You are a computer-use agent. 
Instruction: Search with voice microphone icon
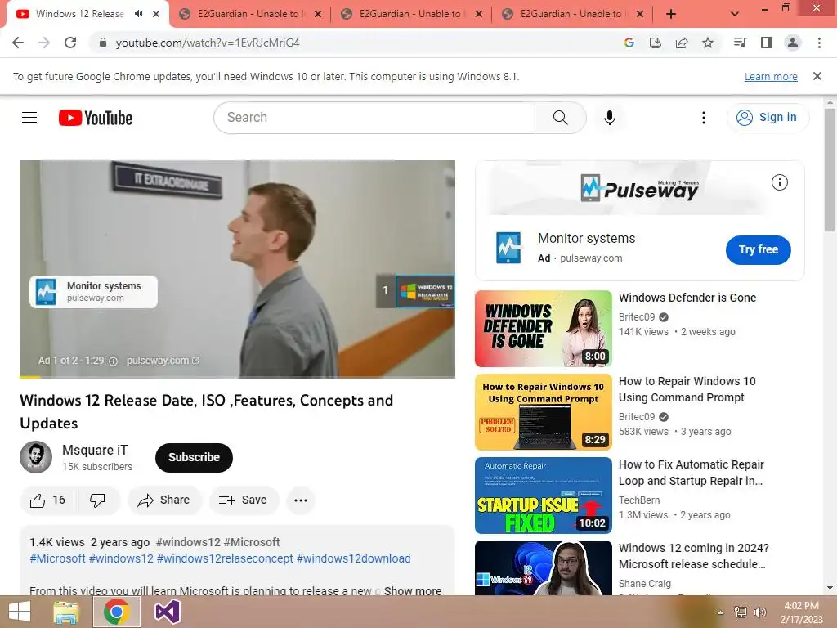pyautogui.click(x=610, y=118)
